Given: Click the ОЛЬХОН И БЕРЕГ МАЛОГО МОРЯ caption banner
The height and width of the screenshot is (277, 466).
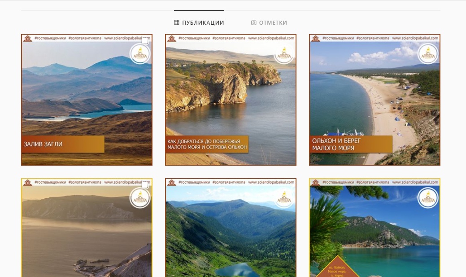Looking at the screenshot, I should point(351,144).
